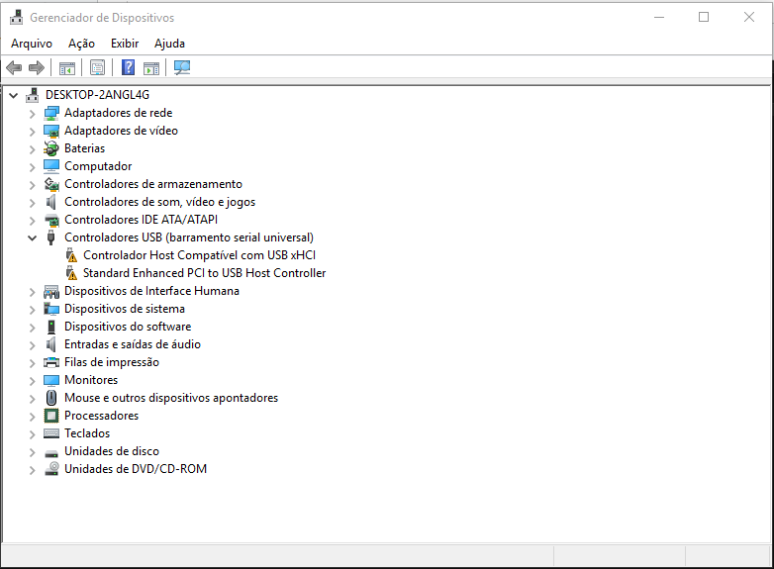Image resolution: width=774 pixels, height=569 pixels.
Task: Expand the Baterias chevron
Action: 32,149
